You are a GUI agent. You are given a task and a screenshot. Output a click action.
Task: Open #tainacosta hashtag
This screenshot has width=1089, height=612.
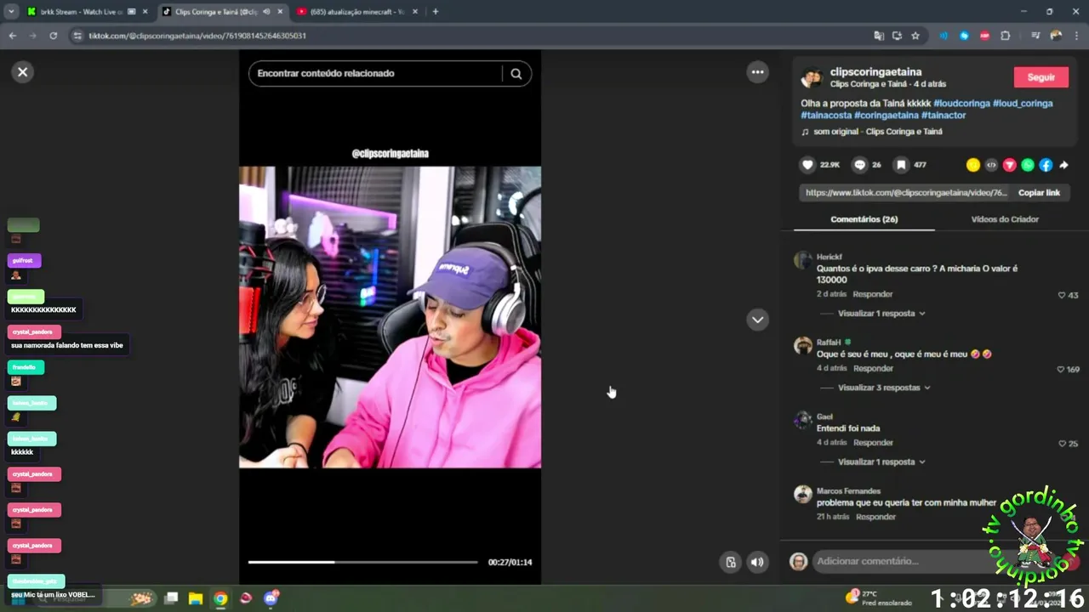click(x=826, y=116)
